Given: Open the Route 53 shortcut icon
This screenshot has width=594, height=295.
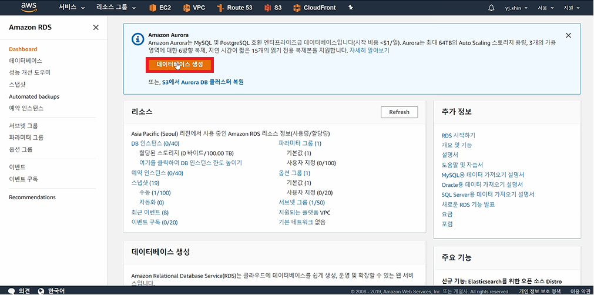Looking at the screenshot, I should click(220, 8).
